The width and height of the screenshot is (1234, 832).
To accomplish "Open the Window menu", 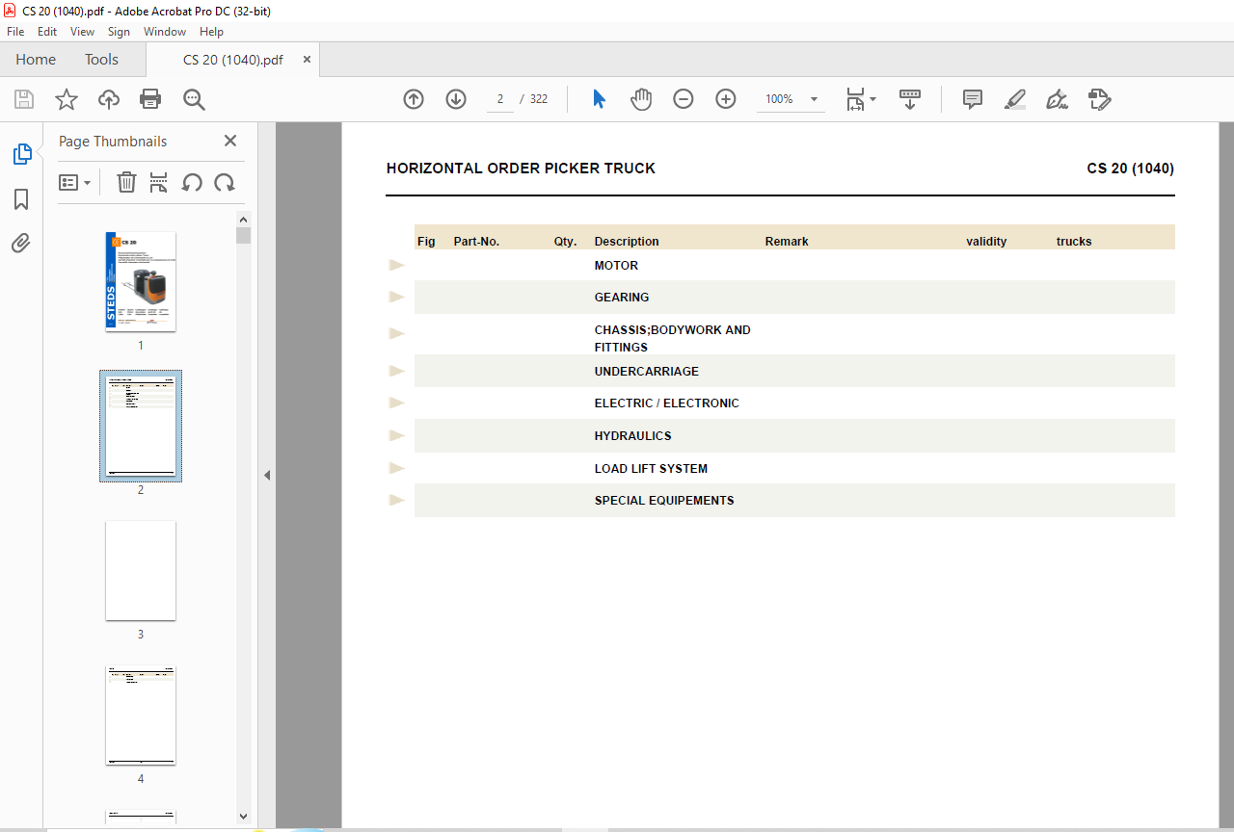I will coord(165,32).
